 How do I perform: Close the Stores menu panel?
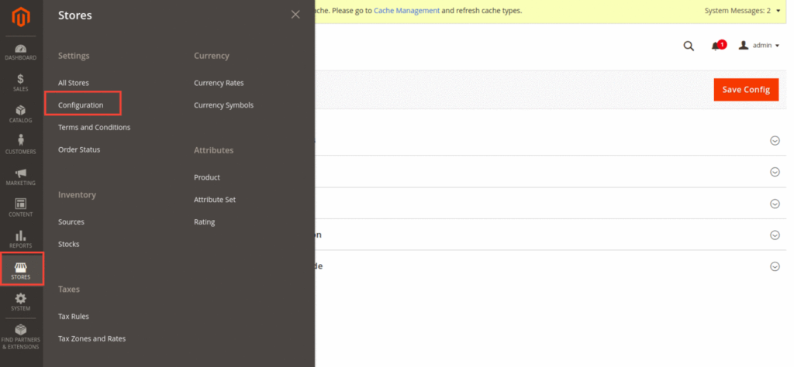pos(295,15)
